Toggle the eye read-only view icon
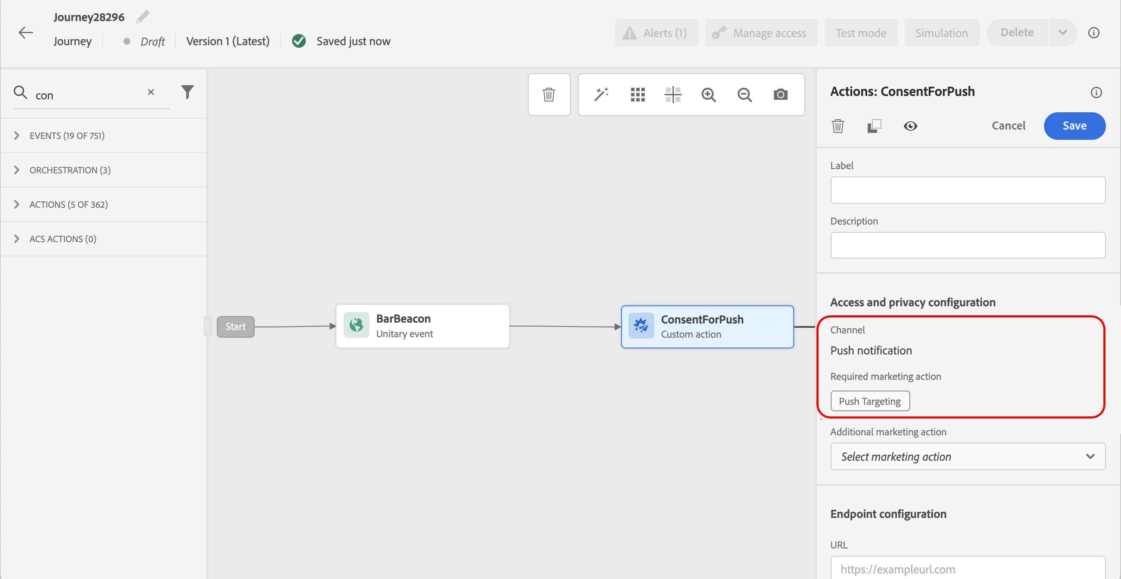The height and width of the screenshot is (579, 1121). (x=910, y=126)
